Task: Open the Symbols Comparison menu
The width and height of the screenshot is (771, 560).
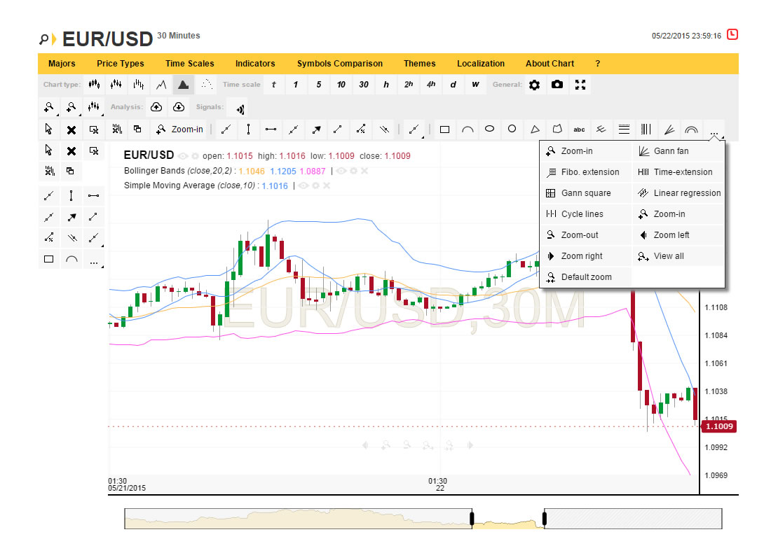Action: (339, 64)
